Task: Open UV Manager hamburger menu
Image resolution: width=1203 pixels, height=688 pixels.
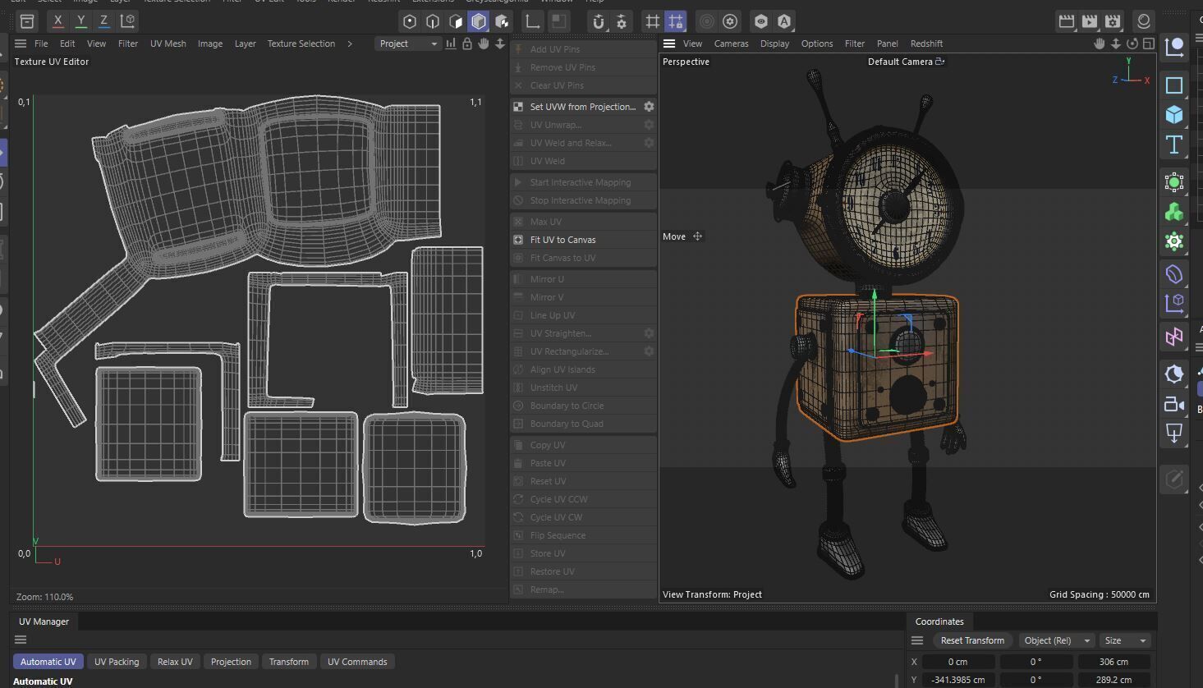Action: [x=21, y=640]
